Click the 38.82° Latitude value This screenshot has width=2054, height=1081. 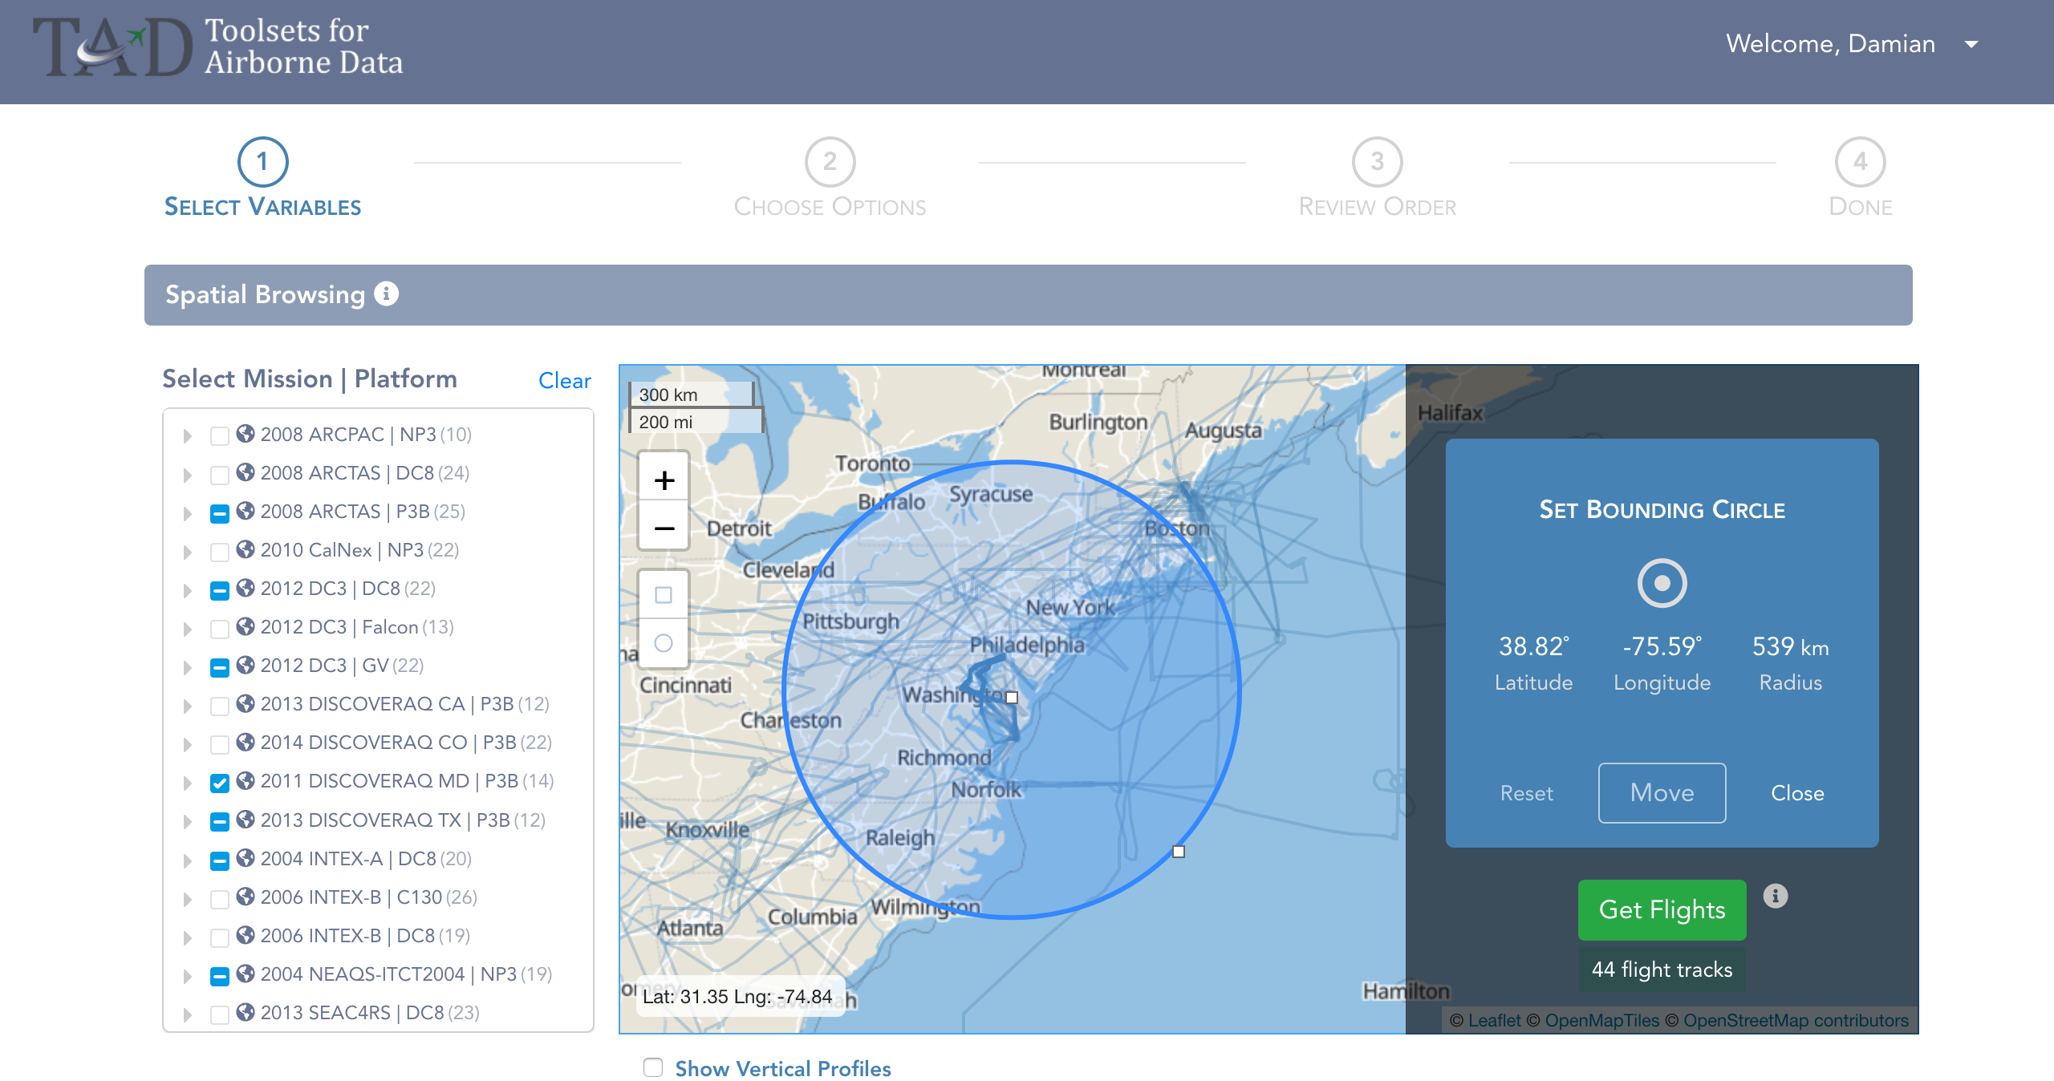(1533, 646)
